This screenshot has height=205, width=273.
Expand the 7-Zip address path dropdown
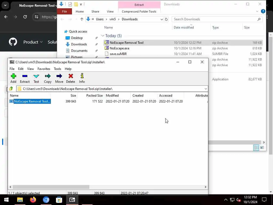click(206, 89)
